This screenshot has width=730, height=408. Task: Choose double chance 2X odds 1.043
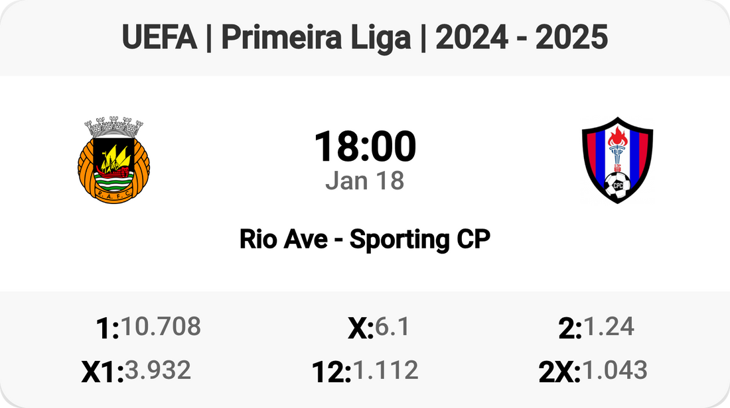(x=615, y=370)
